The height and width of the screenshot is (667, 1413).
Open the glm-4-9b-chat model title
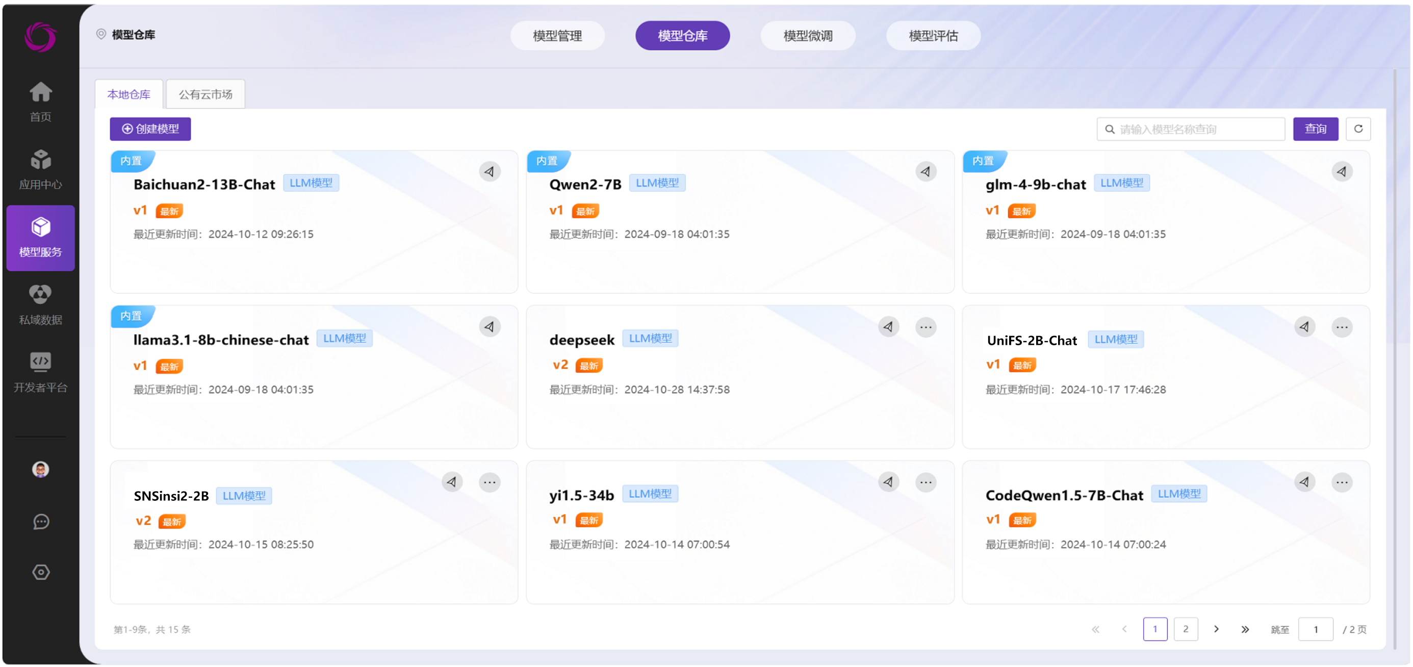(x=1036, y=184)
